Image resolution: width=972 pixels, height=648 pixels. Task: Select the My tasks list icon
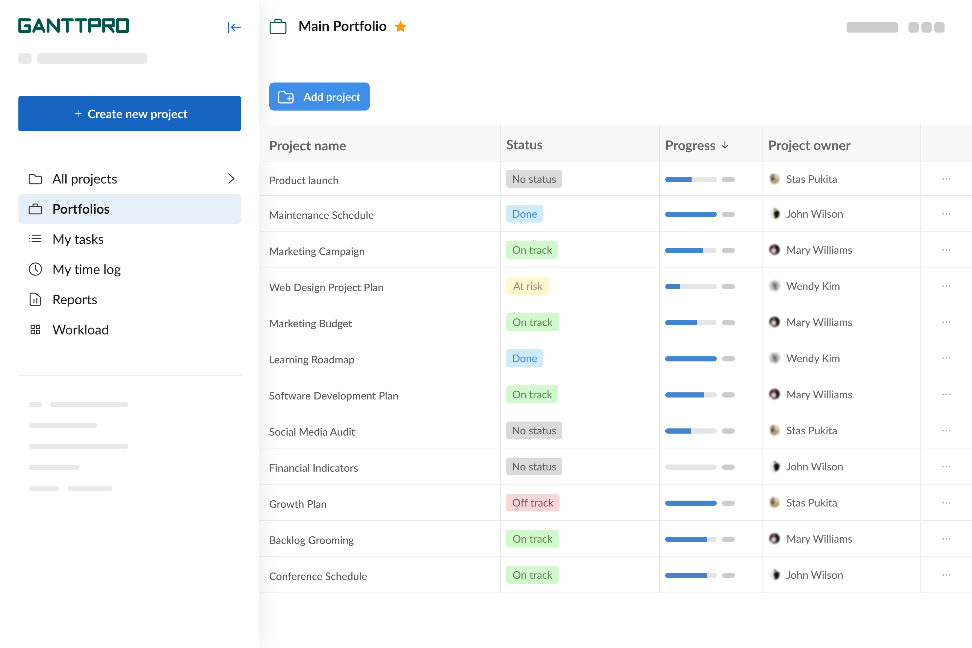coord(35,239)
